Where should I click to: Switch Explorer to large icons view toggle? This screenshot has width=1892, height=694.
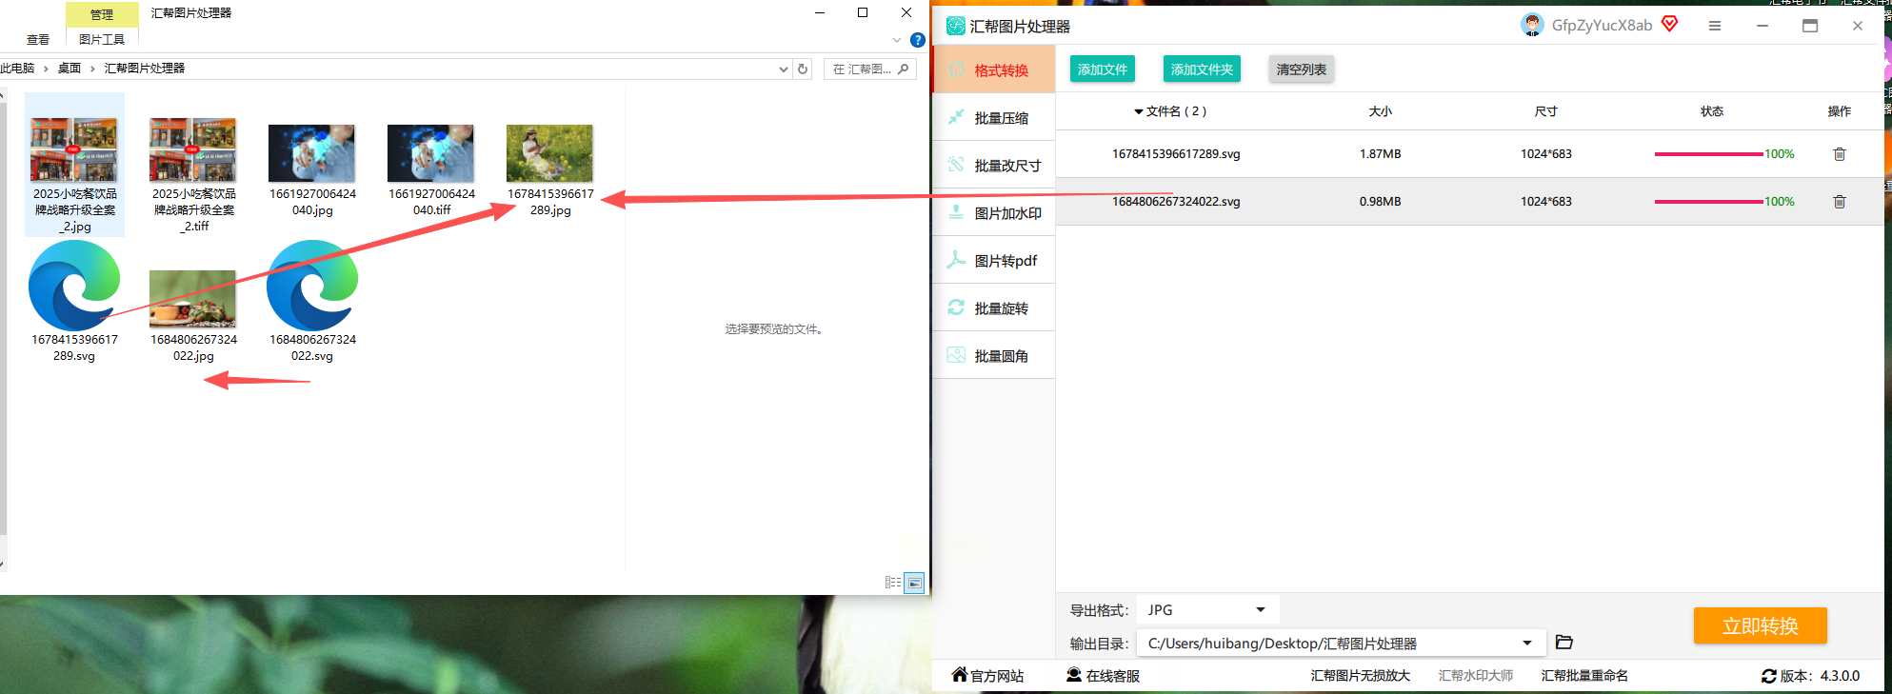914,583
